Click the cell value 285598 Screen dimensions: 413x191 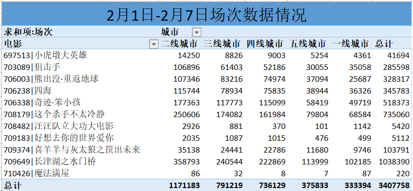(x=396, y=67)
